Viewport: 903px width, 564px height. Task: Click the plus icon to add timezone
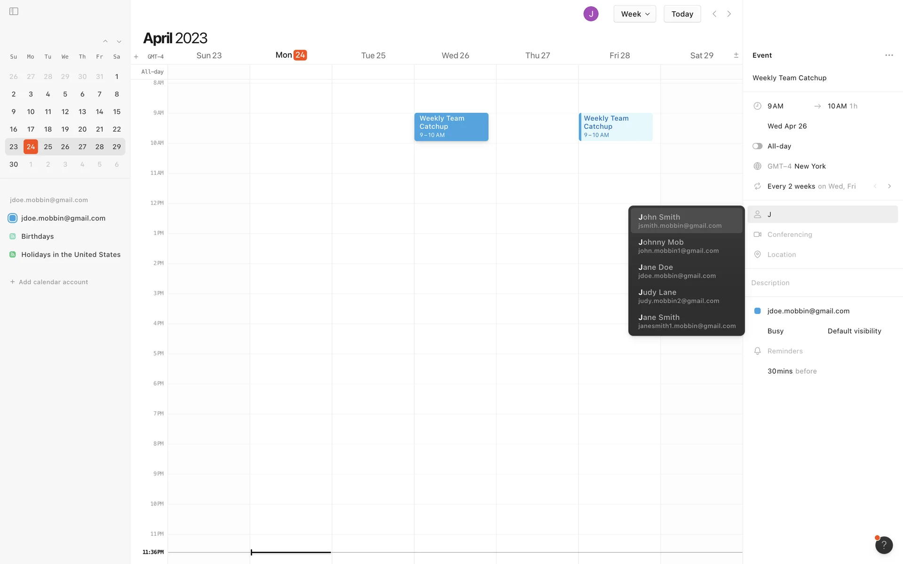(136, 57)
